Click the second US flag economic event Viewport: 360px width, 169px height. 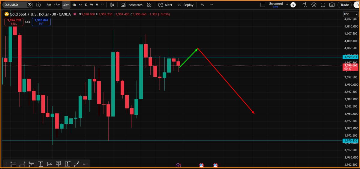click(215, 165)
